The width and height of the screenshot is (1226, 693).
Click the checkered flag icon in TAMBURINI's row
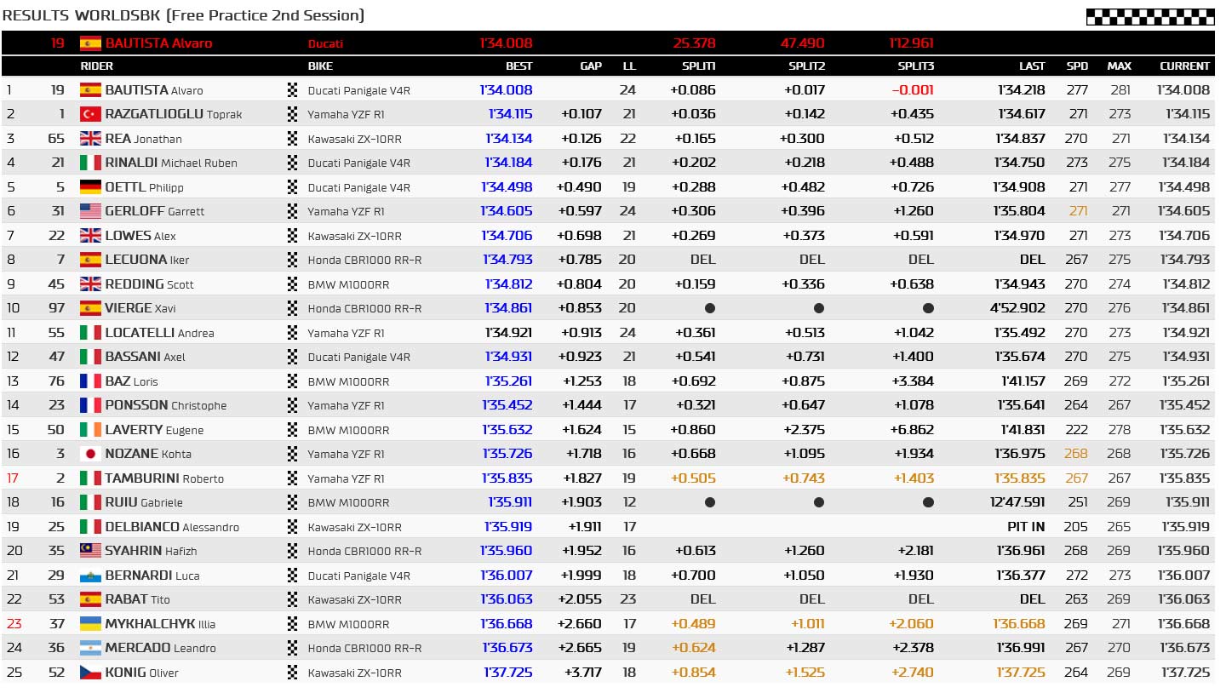point(294,478)
